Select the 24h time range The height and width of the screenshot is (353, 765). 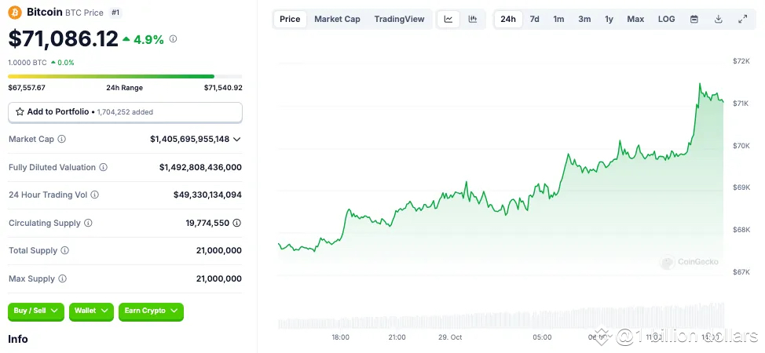click(508, 19)
